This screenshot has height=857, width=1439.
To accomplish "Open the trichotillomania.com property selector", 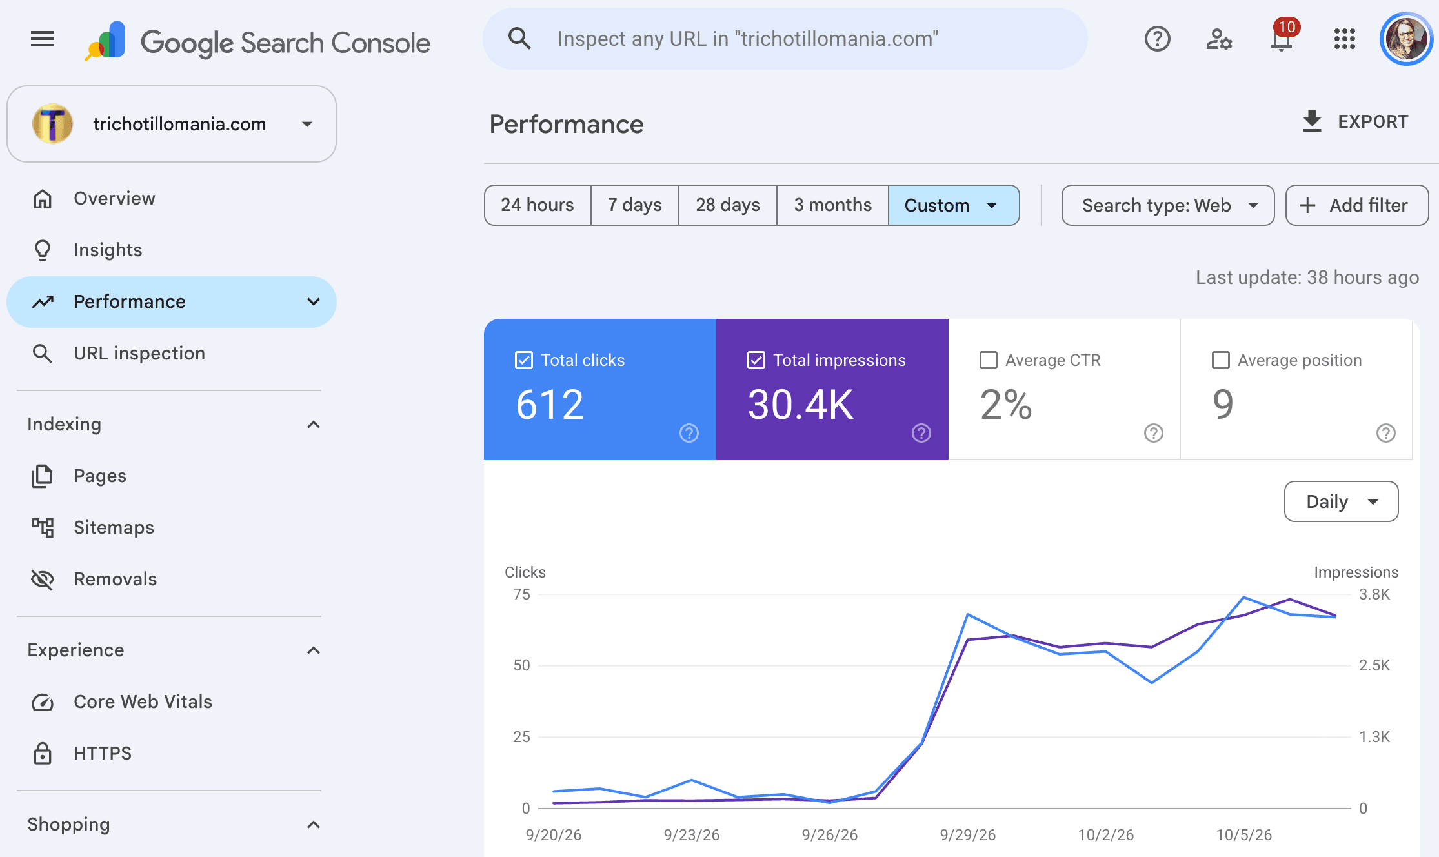I will tap(172, 124).
